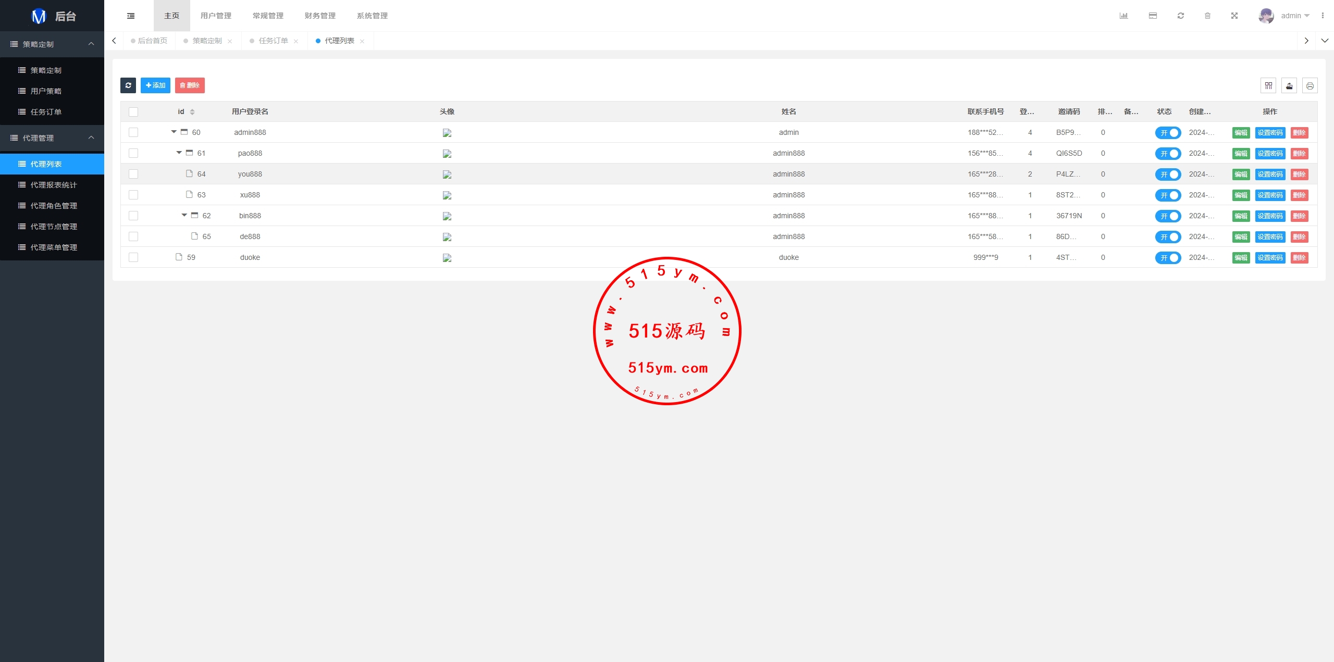Screen dimensions: 1334x662
Task: Click the top-bar refresh page icon
Action: 1180,16
